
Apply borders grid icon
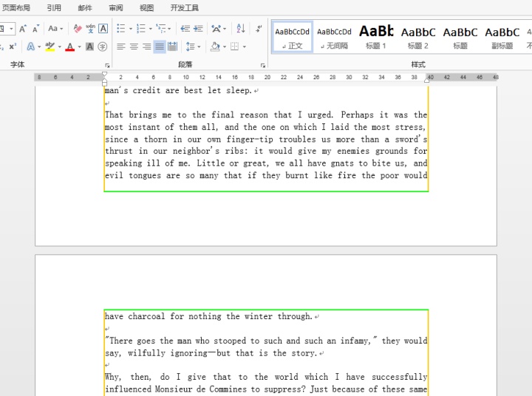pyautogui.click(x=234, y=47)
